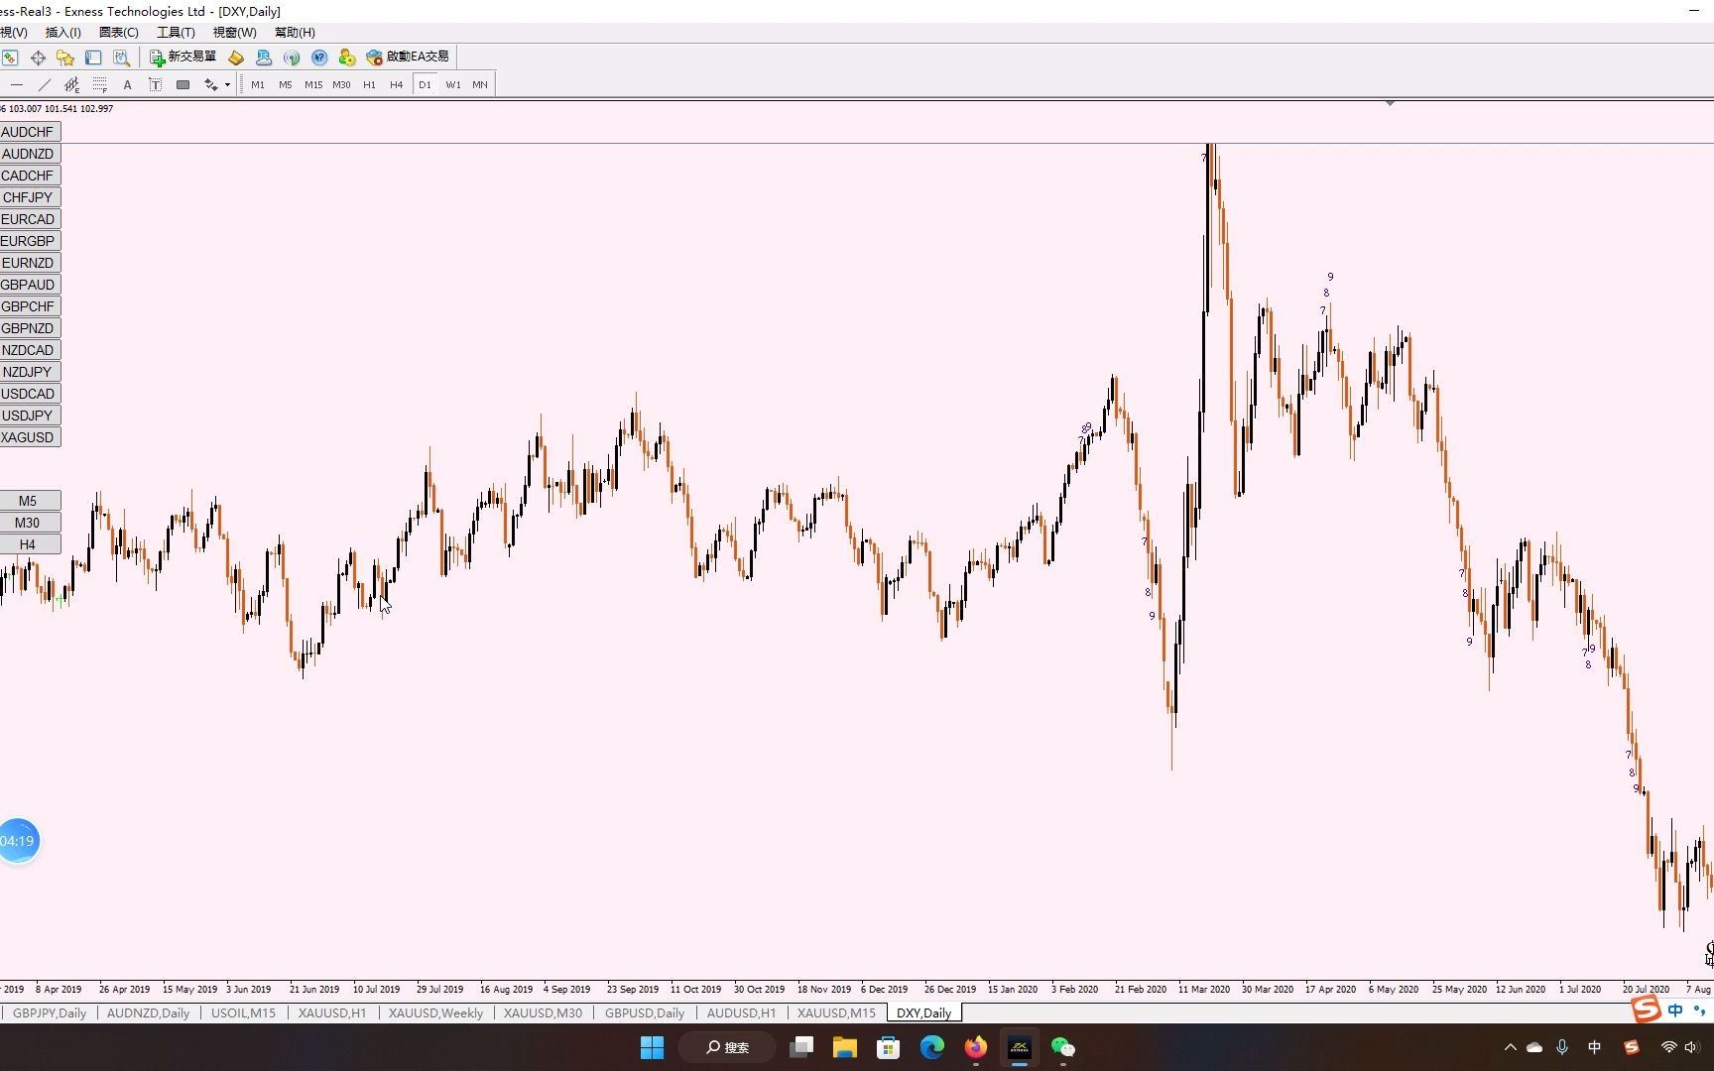1714x1071 pixels.
Task: Click the chart-panel H4 button
Action: pos(30,544)
